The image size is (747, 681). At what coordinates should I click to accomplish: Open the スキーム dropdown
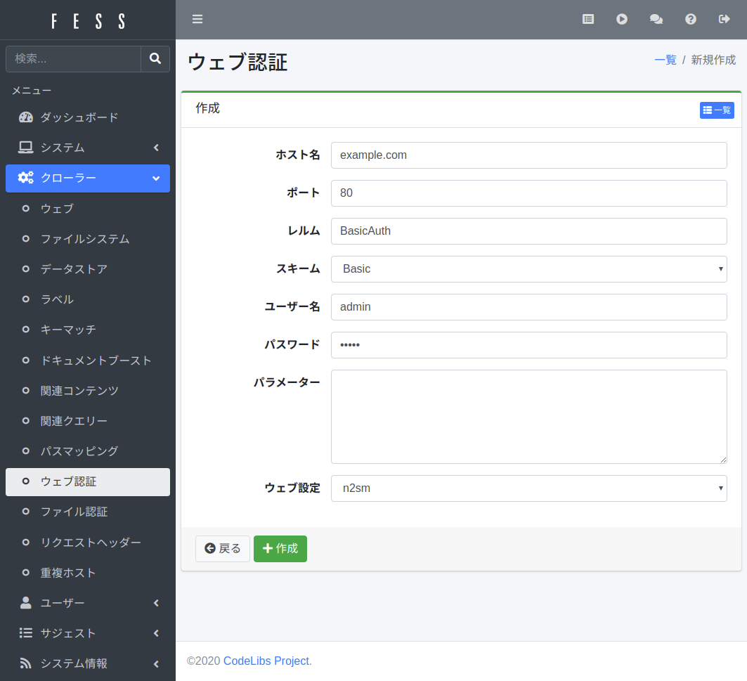528,269
